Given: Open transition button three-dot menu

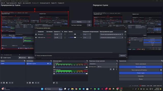Looking at the screenshot, I should pyautogui.click(x=89, y=22).
